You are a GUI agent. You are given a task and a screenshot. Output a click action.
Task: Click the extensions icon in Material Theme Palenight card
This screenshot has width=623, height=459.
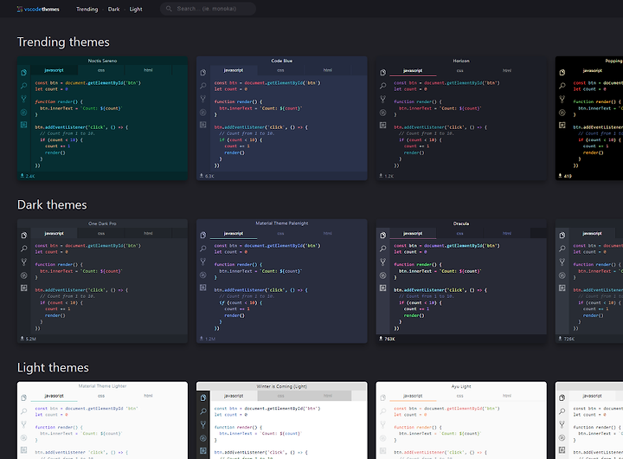pos(203,288)
